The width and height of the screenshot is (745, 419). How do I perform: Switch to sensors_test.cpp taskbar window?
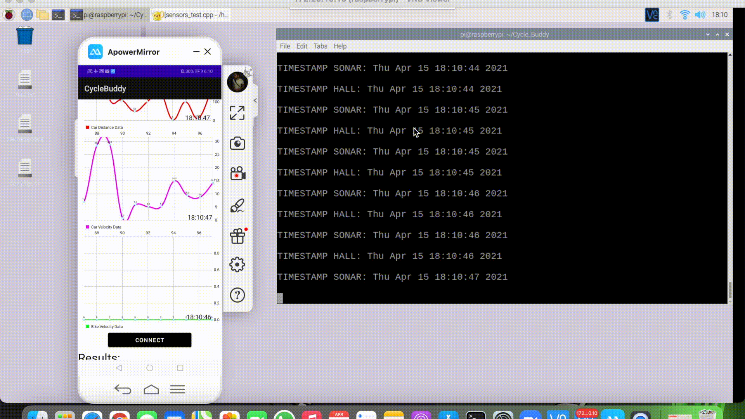tap(190, 15)
